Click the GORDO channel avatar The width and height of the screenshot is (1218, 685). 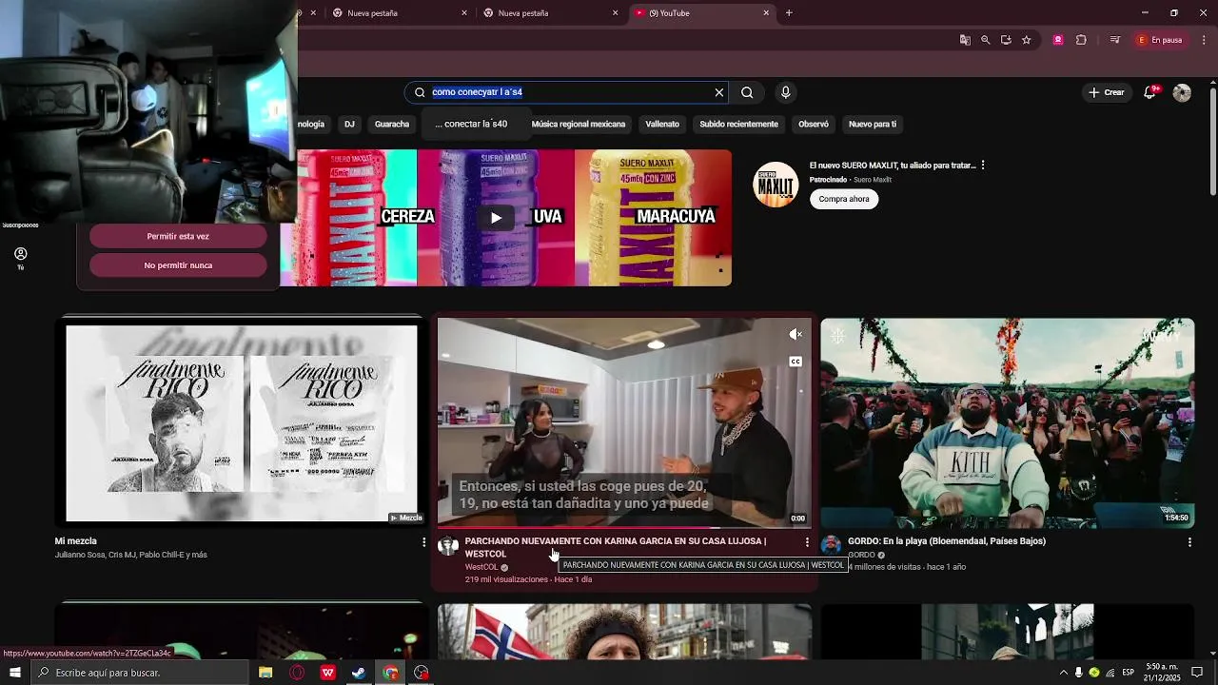(x=831, y=545)
